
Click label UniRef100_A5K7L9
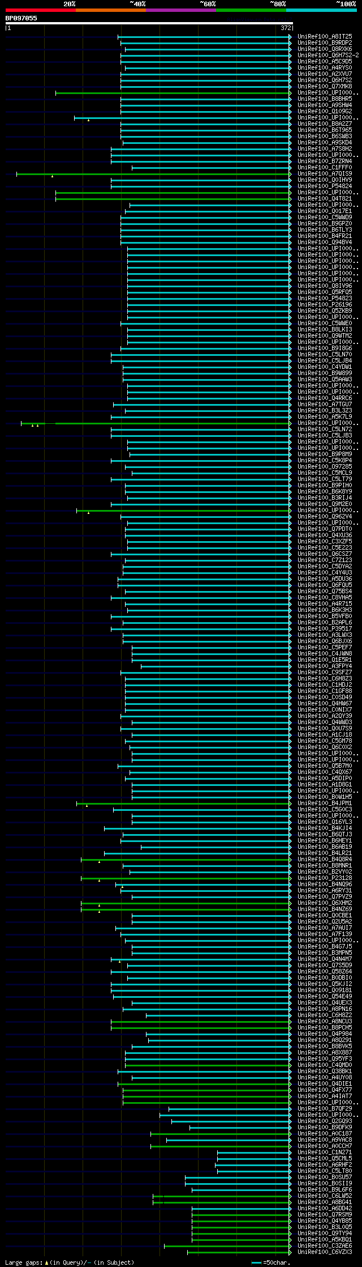[325, 416]
